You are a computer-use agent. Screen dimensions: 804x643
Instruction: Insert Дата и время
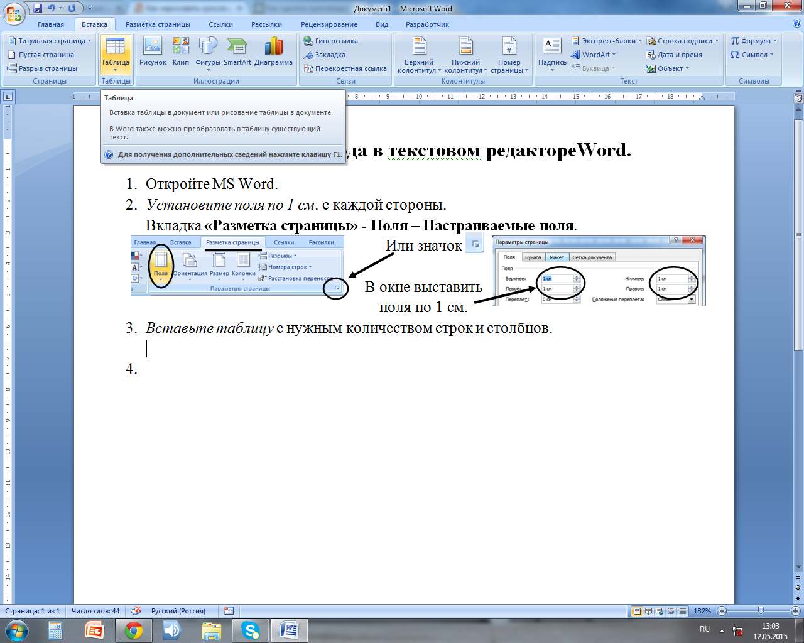tap(674, 55)
